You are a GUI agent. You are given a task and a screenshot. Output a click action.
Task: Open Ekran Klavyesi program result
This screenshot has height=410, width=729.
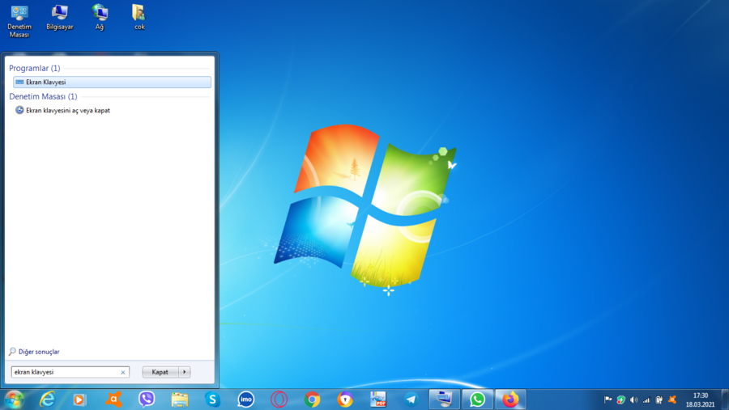pos(112,82)
